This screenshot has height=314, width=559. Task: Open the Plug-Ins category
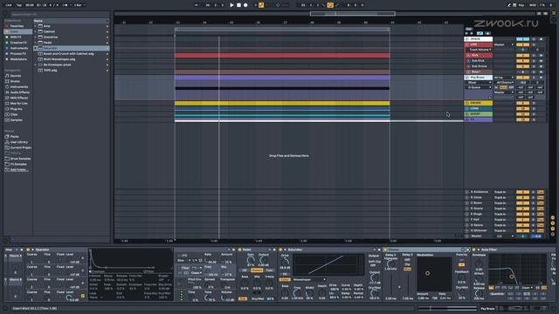pos(16,109)
